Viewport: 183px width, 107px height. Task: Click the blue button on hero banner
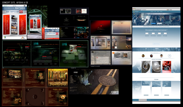[x=153, y=23]
